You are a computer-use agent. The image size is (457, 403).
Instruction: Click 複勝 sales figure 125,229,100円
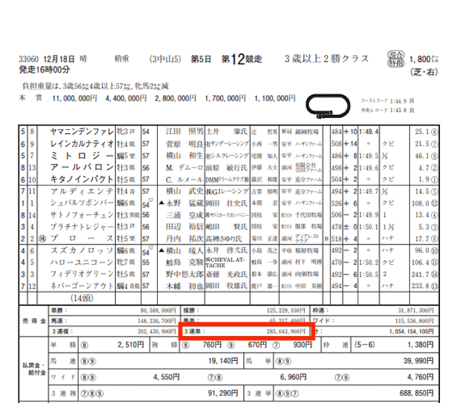[286, 310]
